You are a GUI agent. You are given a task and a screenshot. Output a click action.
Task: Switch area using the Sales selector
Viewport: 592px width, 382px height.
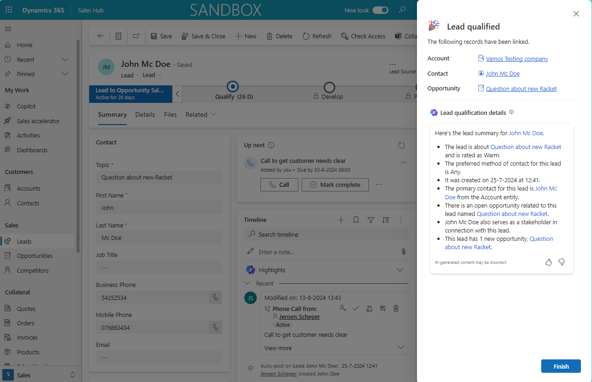tap(40, 375)
